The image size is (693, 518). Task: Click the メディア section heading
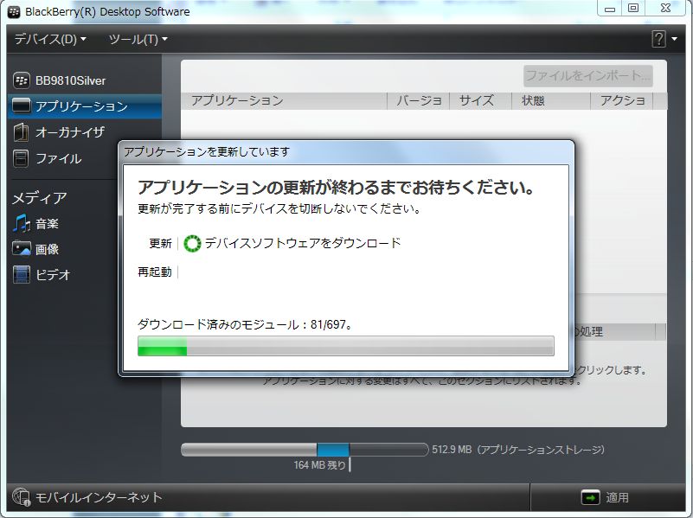(39, 198)
